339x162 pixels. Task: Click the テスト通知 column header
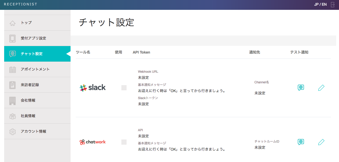click(x=299, y=52)
